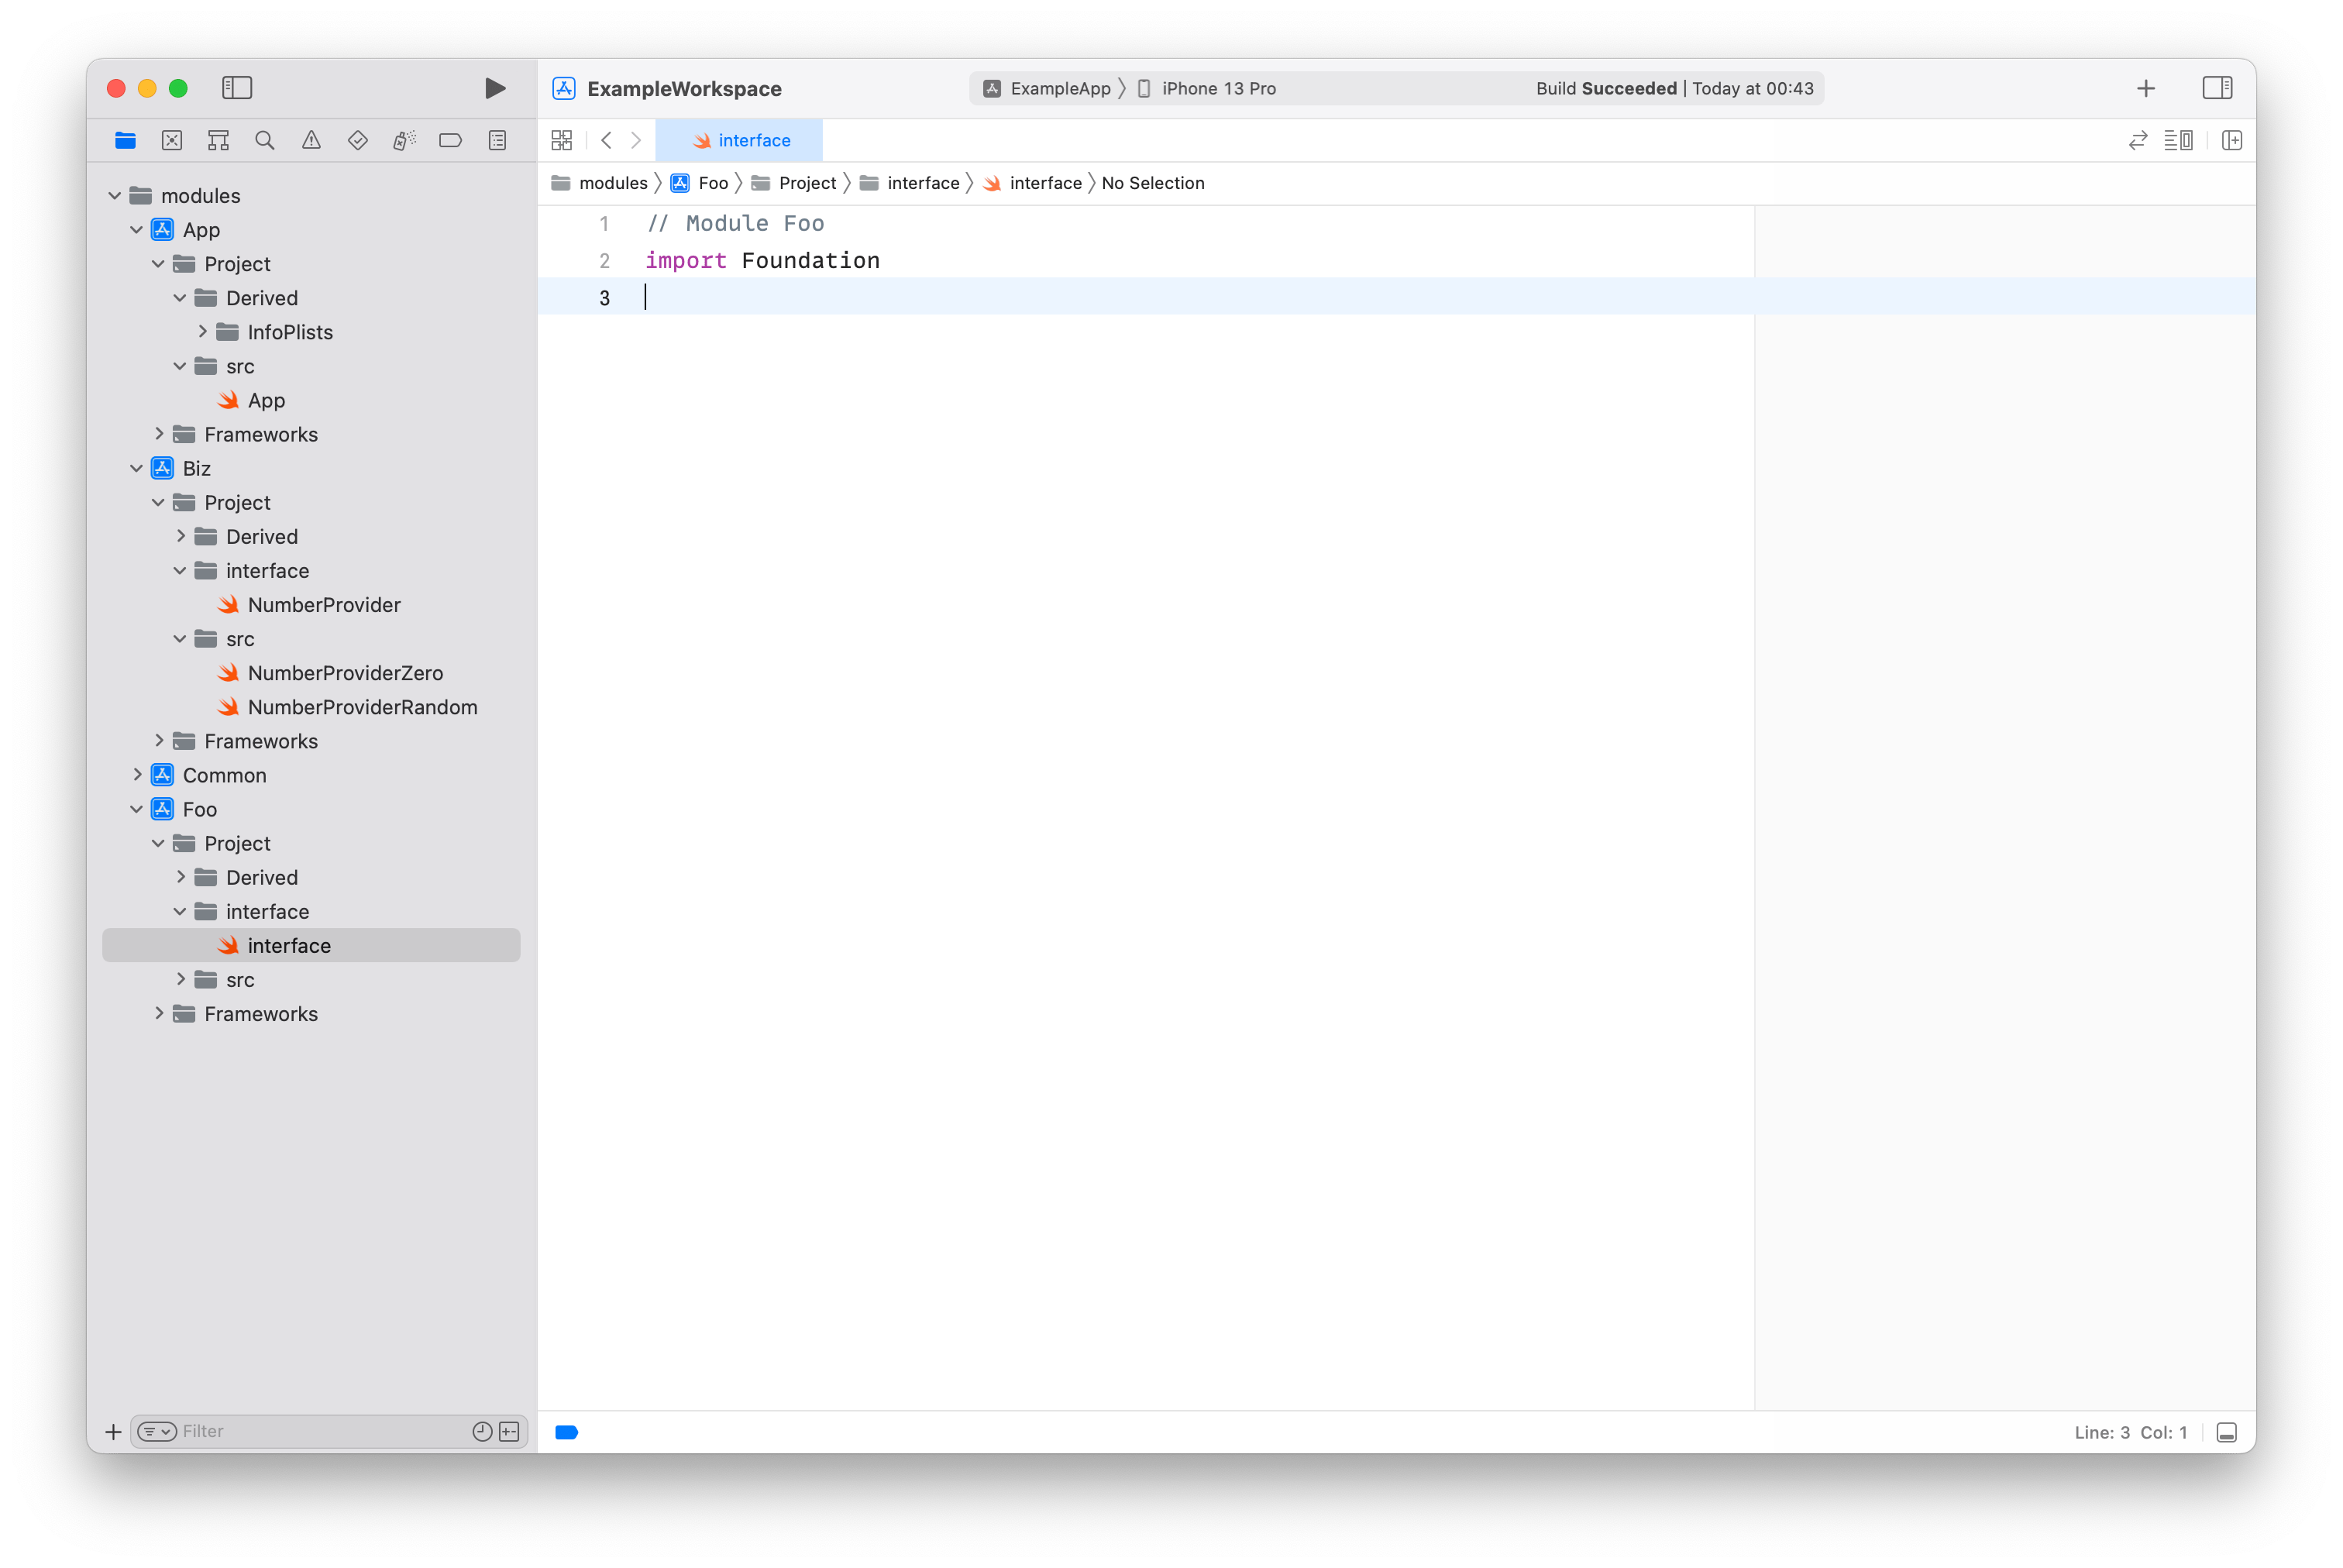Expand the src folder under Foo
The height and width of the screenshot is (1568, 2343).
[181, 979]
